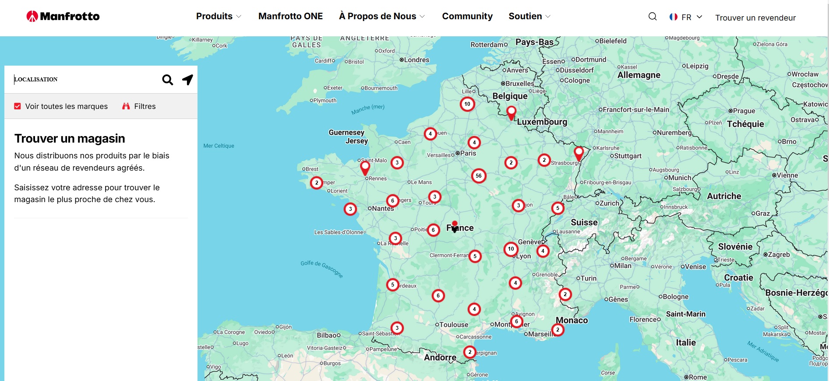Use my current location arrow icon
The image size is (829, 381).
pos(187,80)
